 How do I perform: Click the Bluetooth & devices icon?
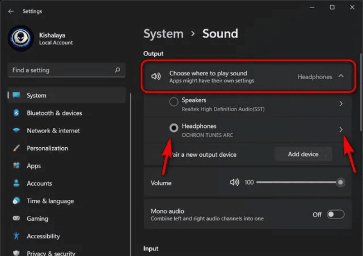point(17,113)
